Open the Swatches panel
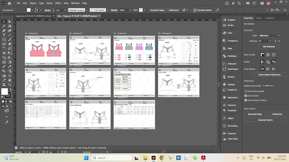The height and width of the screenshot is (162, 289). point(229,134)
